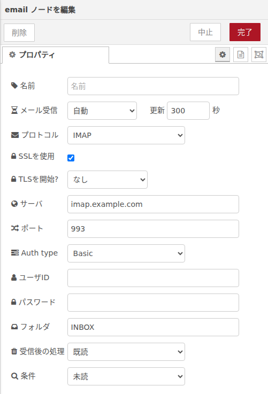The width and height of the screenshot is (268, 394).
Task: Click lock icon beside SSLを使用
Action: click(13, 156)
